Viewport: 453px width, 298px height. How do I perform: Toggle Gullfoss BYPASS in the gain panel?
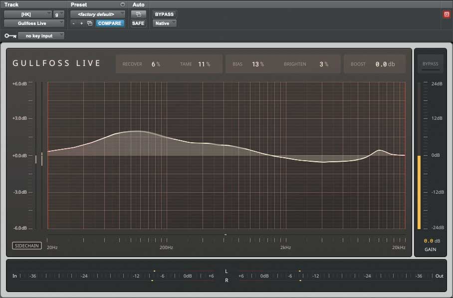(430, 64)
